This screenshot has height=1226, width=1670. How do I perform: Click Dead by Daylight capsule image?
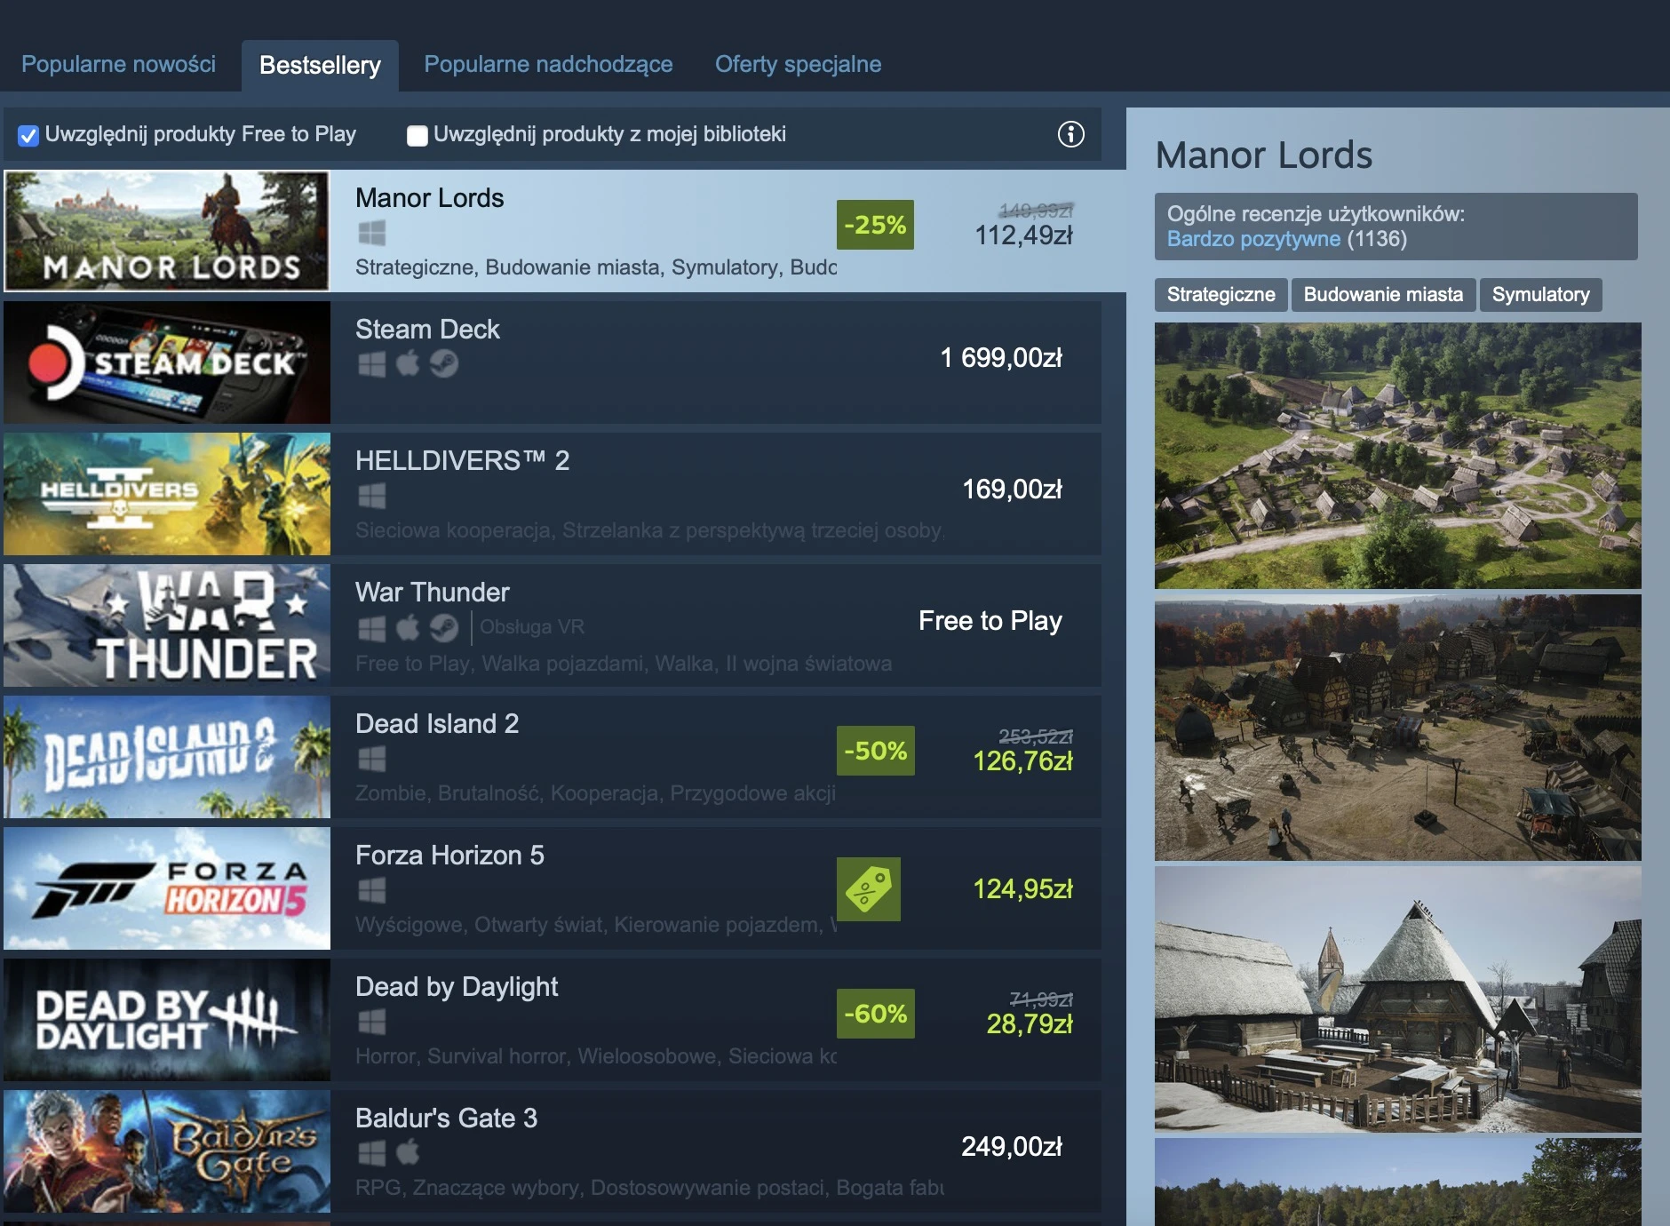coord(167,1020)
